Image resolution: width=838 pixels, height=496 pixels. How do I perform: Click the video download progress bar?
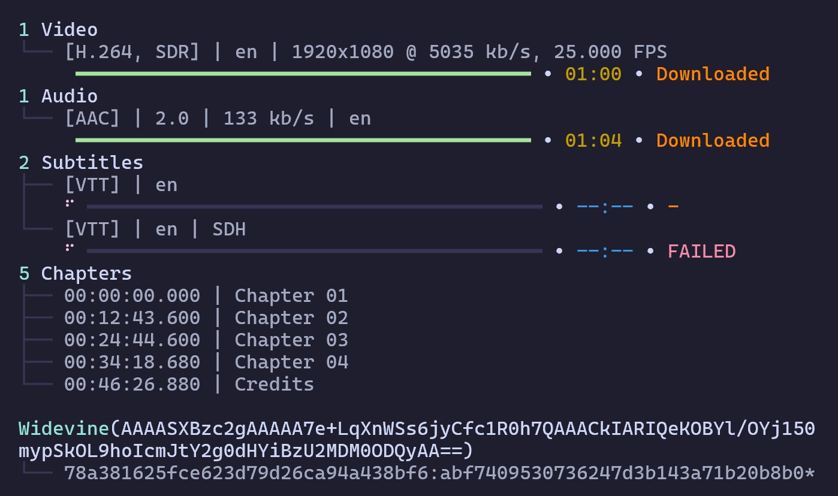click(303, 74)
